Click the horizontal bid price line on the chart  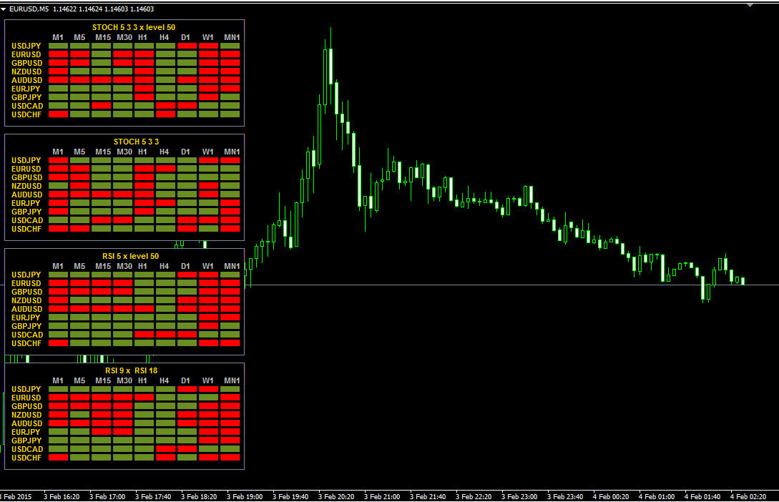(x=501, y=285)
